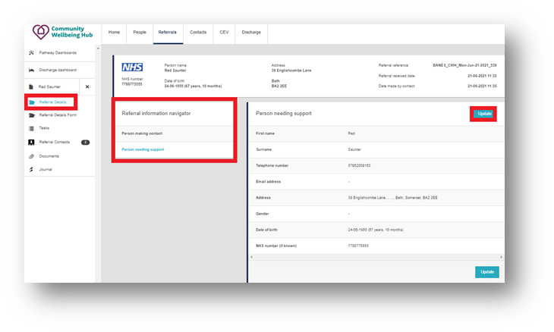Click the First name value Red
Image resolution: width=554 pixels, height=332 pixels.
(351, 133)
